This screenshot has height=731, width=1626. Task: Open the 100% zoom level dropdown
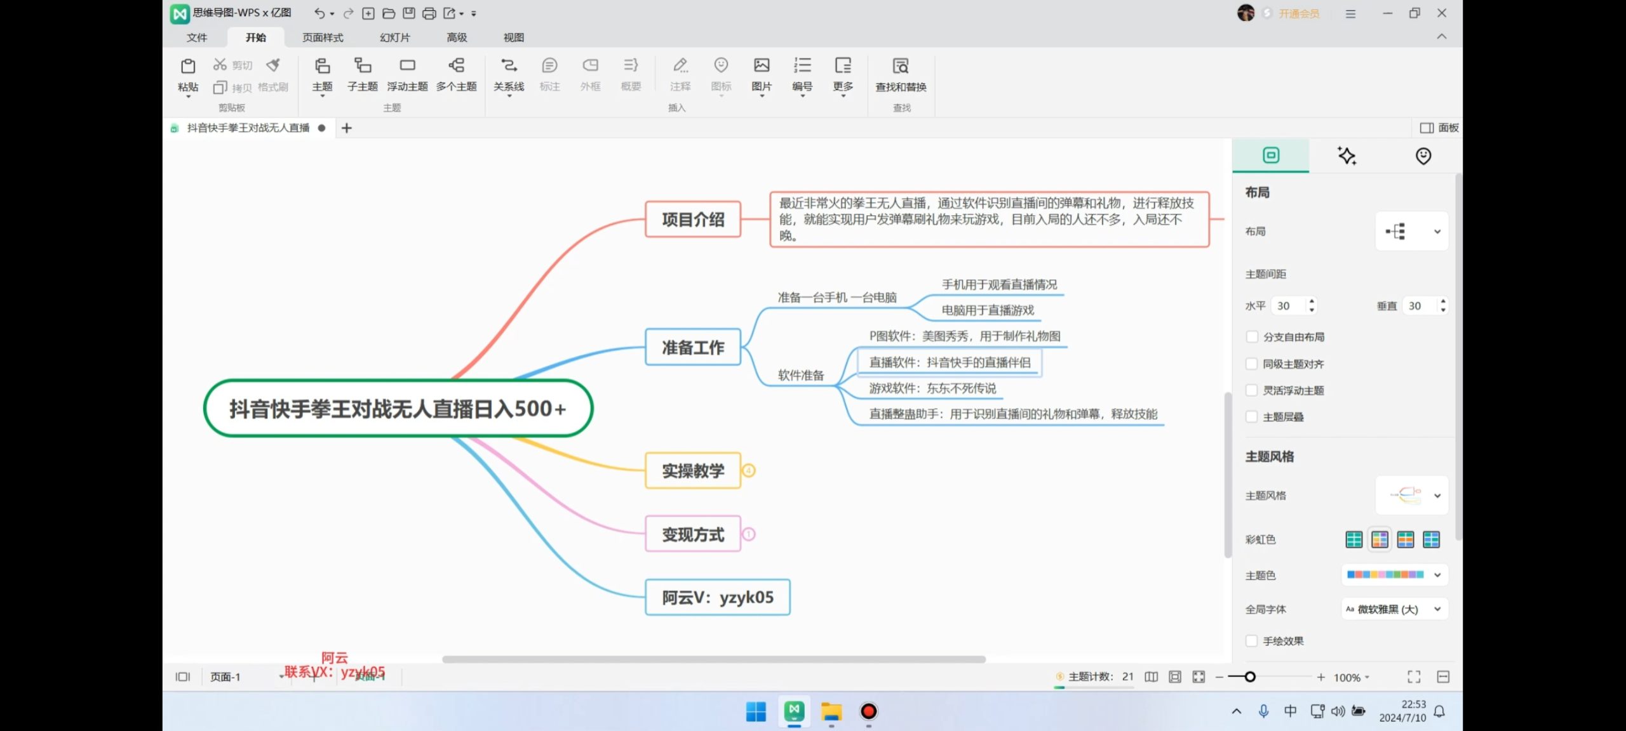tap(1352, 678)
